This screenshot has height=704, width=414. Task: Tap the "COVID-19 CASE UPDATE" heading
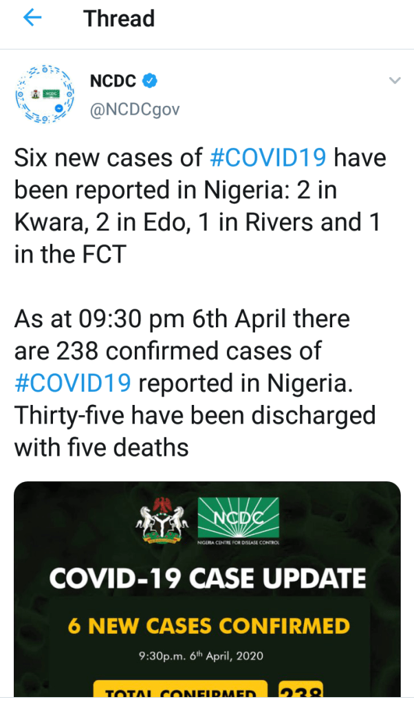(207, 579)
